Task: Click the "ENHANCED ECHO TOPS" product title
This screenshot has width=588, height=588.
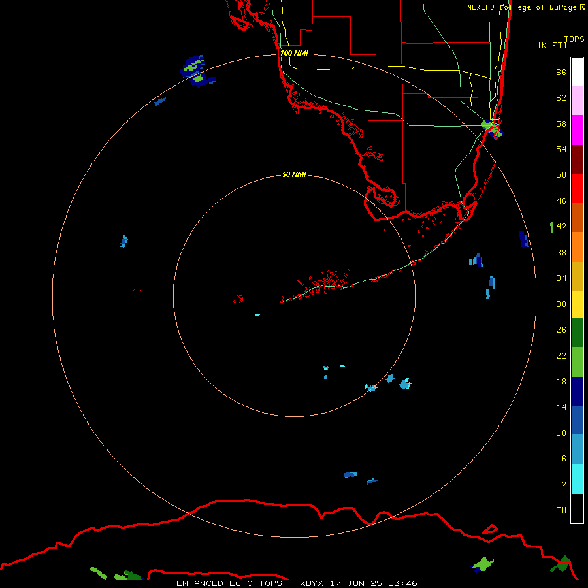Action: point(229,583)
